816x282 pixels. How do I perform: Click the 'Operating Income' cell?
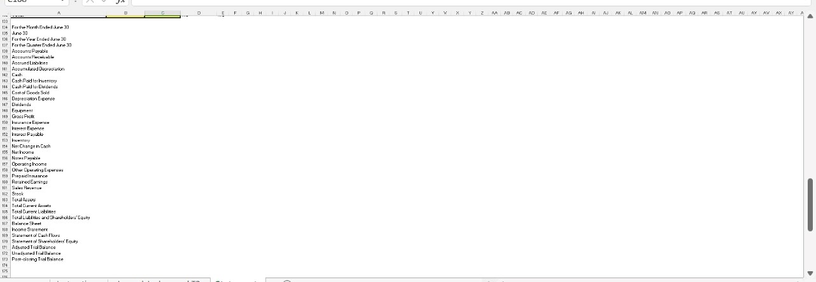[59, 164]
